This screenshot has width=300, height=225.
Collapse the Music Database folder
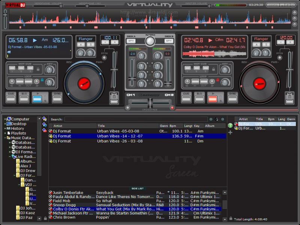coord(5,138)
